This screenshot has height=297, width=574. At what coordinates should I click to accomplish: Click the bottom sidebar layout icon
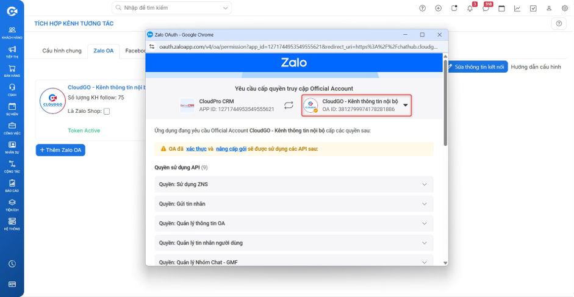click(12, 284)
